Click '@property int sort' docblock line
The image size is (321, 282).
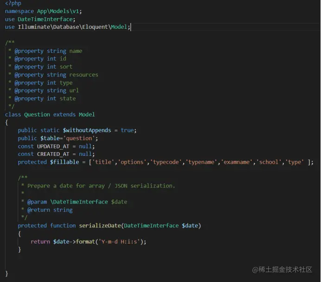tap(44, 67)
